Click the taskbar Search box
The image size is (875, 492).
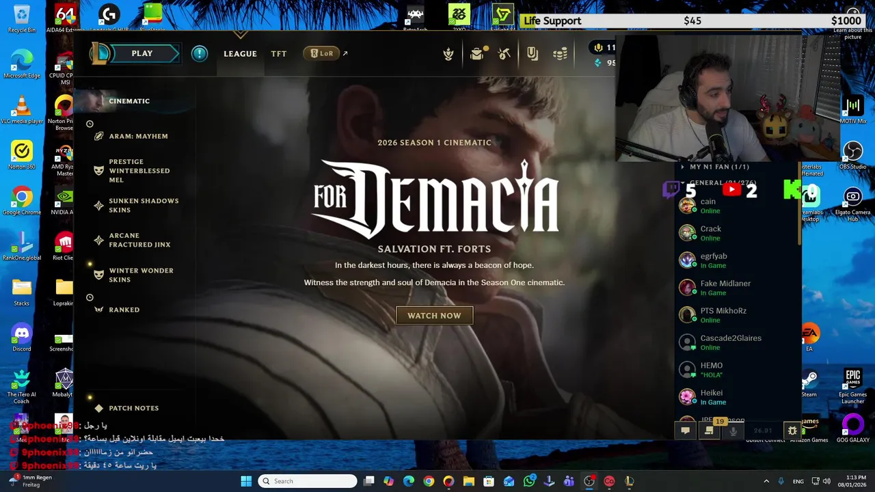click(x=308, y=481)
